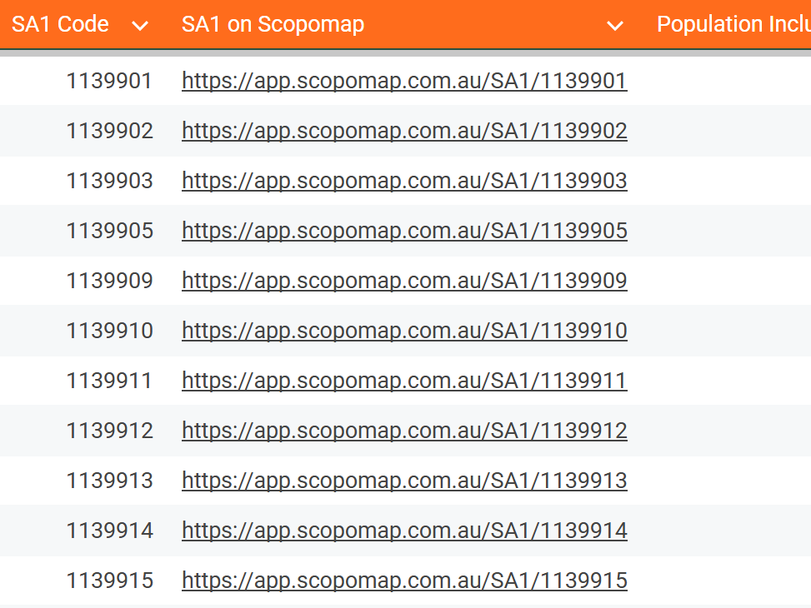
Task: Open Scopomap link for SA1 1139915
Action: click(x=404, y=581)
